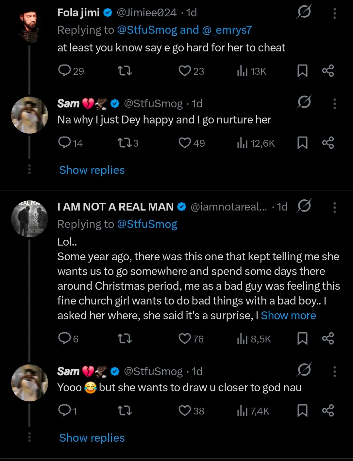Viewport: 353px width, 461px height.
Task: Open the @StfuSmog mention in Fola jimi's reply
Action: pyautogui.click(x=147, y=30)
